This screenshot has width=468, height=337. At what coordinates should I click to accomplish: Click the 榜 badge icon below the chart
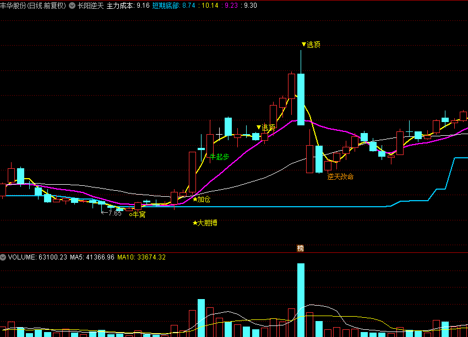(x=300, y=248)
